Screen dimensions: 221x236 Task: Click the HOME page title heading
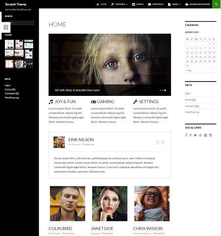(57, 25)
